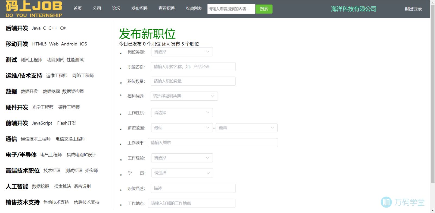This screenshot has height=213, width=435.
Task: Expand the 福利待遇 dropdown
Action: pyautogui.click(x=184, y=96)
